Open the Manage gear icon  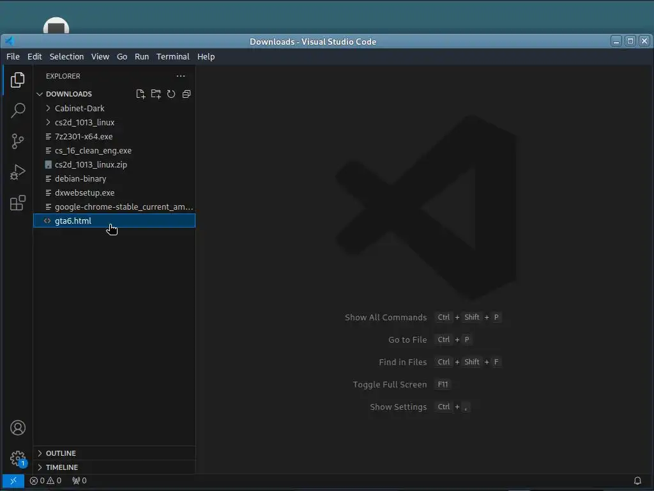point(17,458)
